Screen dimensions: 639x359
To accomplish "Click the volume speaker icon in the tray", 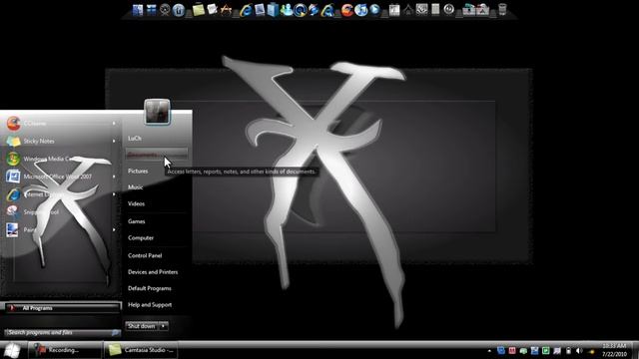I will [x=579, y=350].
